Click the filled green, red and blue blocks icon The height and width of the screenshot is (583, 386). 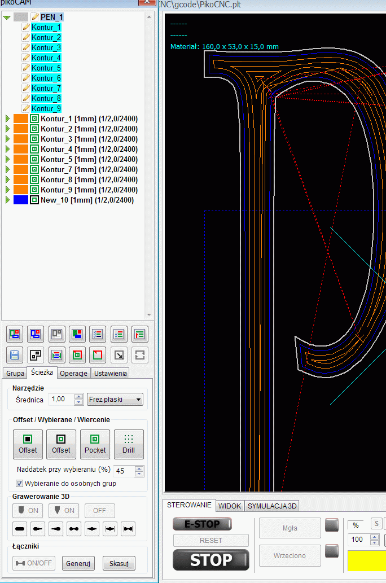[x=77, y=334]
